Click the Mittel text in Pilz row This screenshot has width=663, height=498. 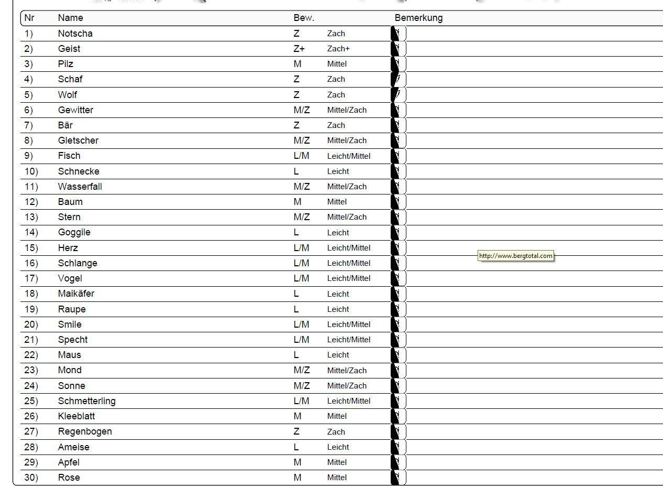click(x=337, y=64)
